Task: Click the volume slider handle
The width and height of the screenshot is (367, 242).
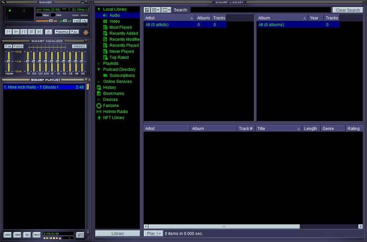Action: click(51, 21)
